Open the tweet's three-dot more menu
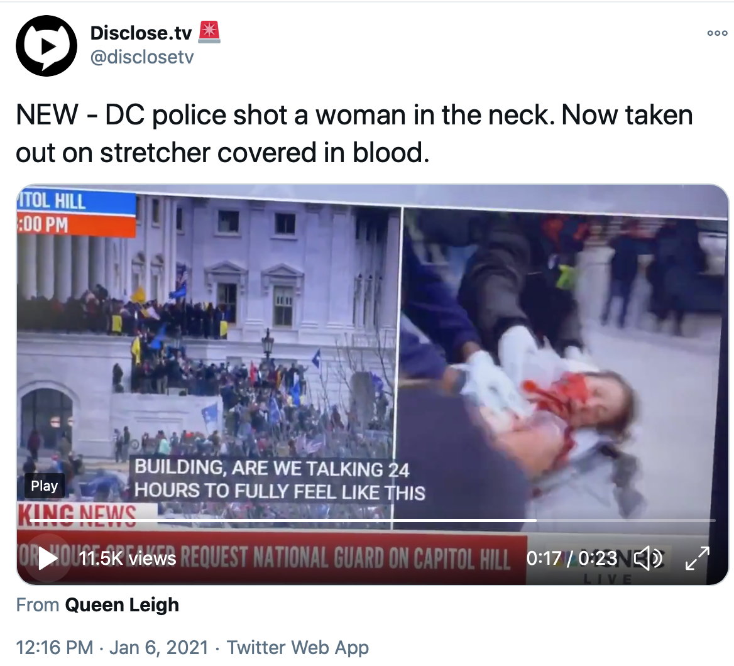This screenshot has width=734, height=666. coord(716,33)
